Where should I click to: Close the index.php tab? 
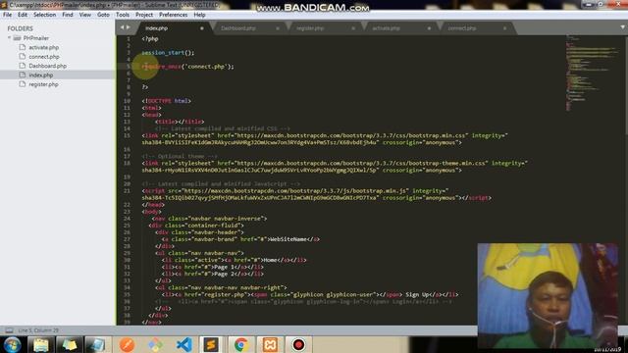[202, 28]
